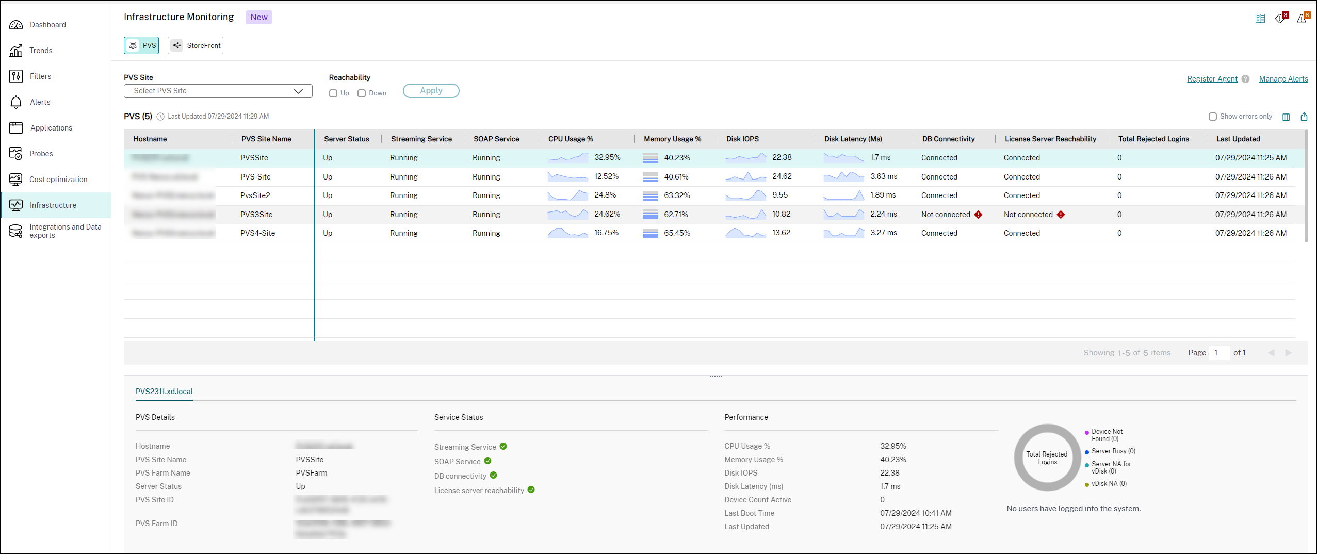1317x554 pixels.
Task: Enable the Show errors only checkbox
Action: pyautogui.click(x=1213, y=117)
